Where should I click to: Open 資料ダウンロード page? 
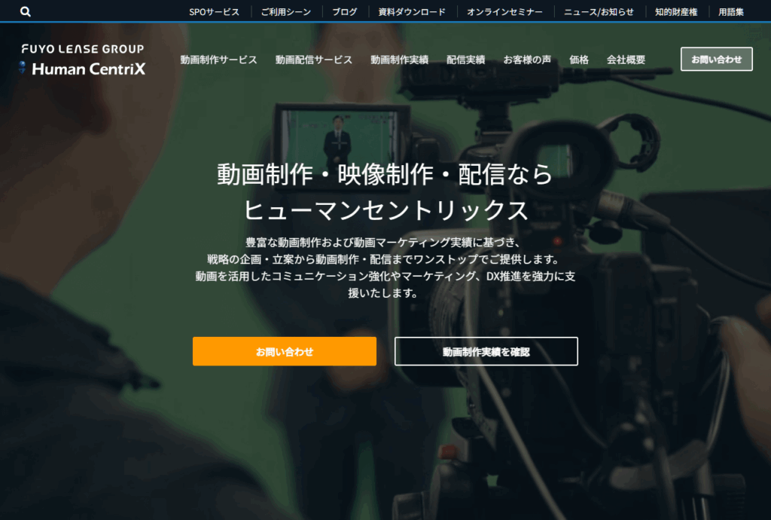[x=412, y=12]
